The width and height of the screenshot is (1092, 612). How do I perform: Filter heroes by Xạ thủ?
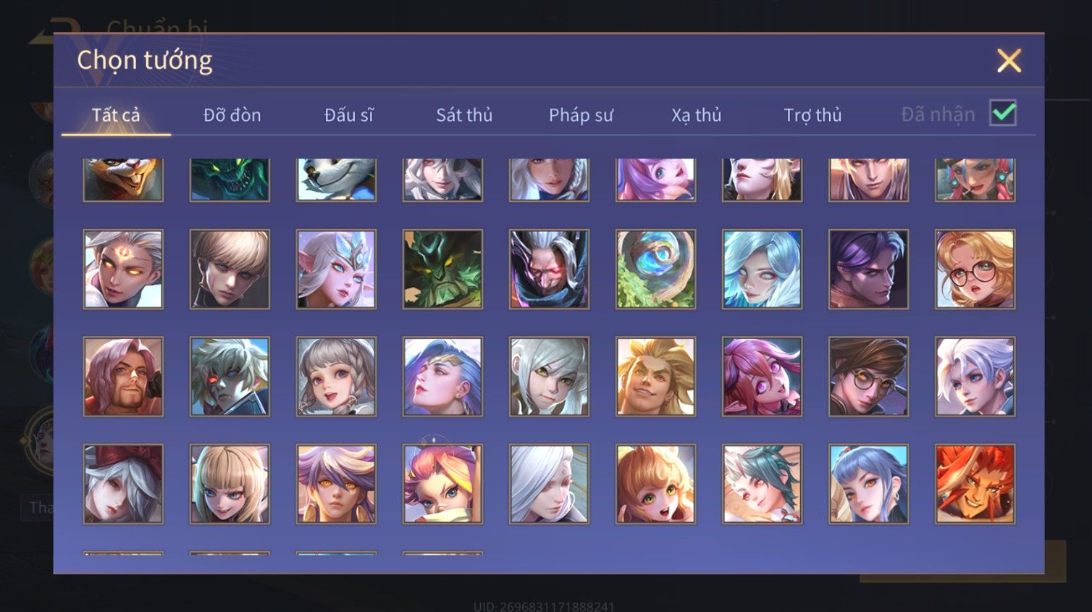pos(697,114)
